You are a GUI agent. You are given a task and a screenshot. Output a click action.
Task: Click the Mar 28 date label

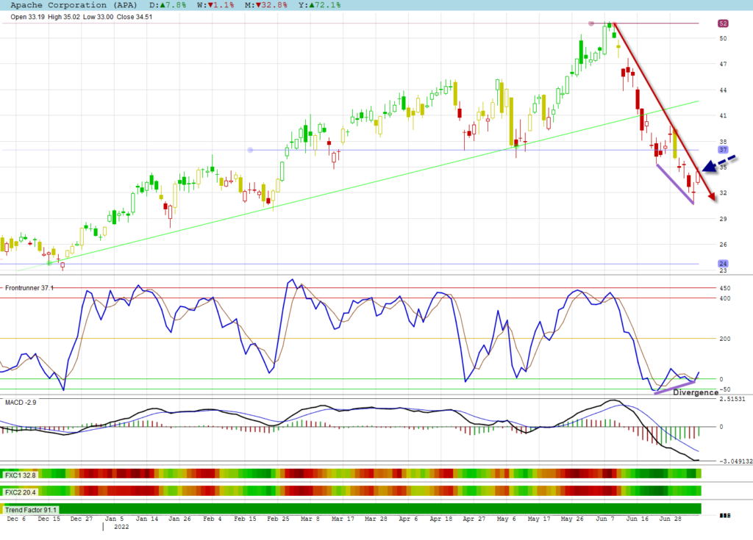click(x=376, y=519)
